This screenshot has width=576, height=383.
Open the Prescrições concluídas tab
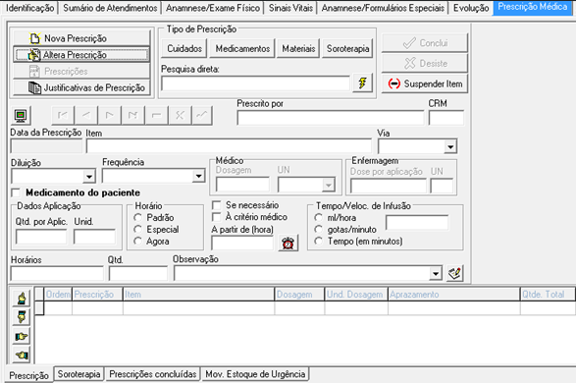click(x=153, y=374)
